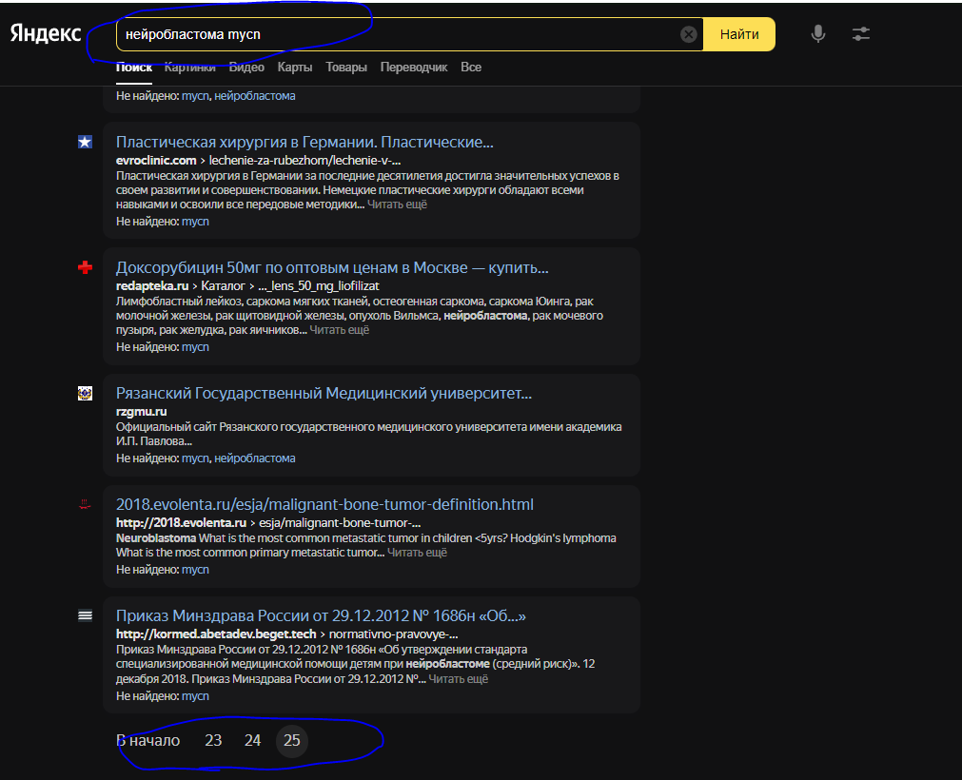This screenshot has width=962, height=780.
Task: Open the evroclinic.com domain link
Action: pos(156,161)
